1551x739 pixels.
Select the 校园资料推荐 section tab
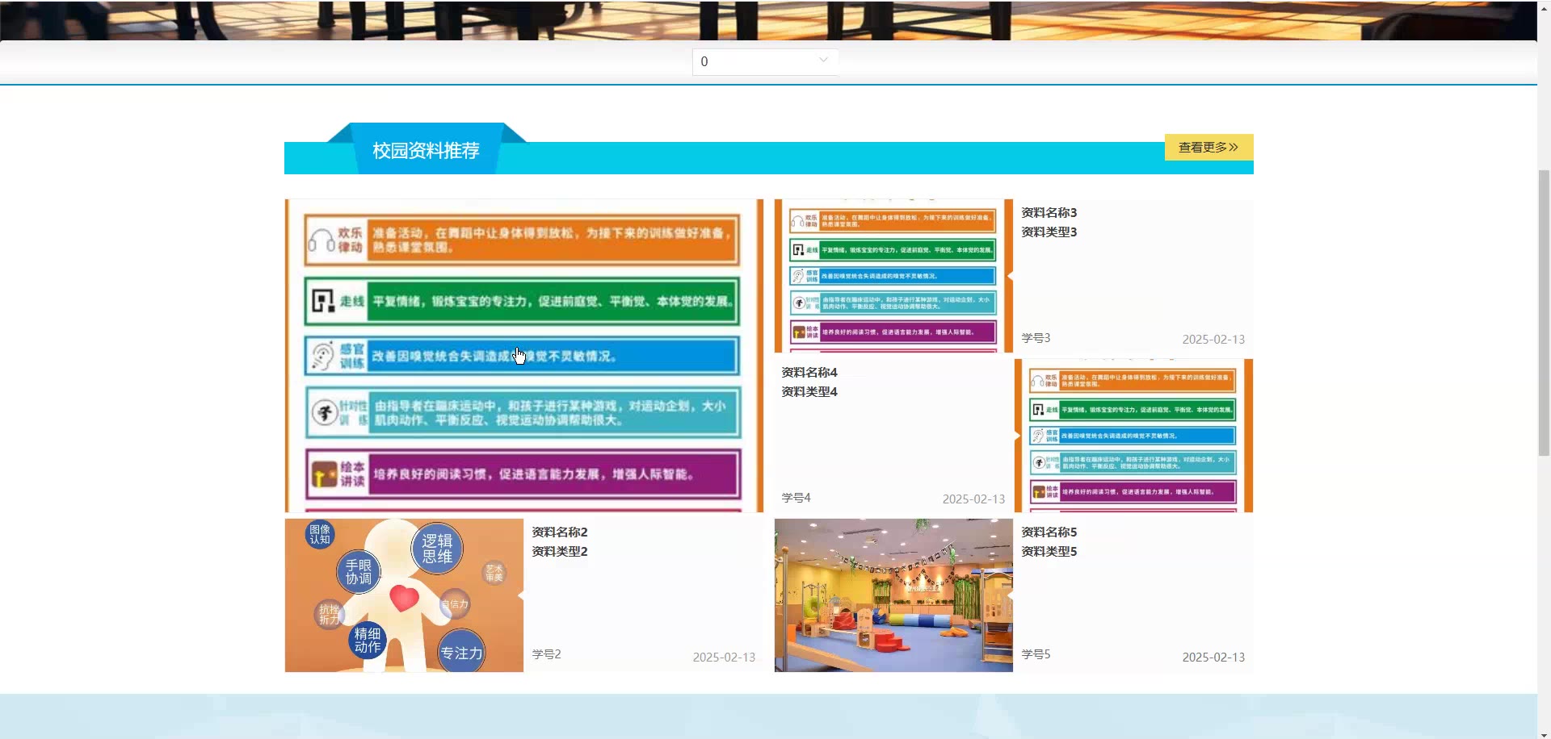426,150
